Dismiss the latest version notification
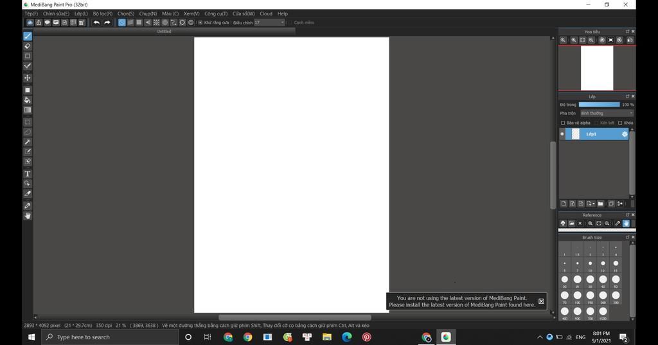658x345 pixels. (541, 301)
